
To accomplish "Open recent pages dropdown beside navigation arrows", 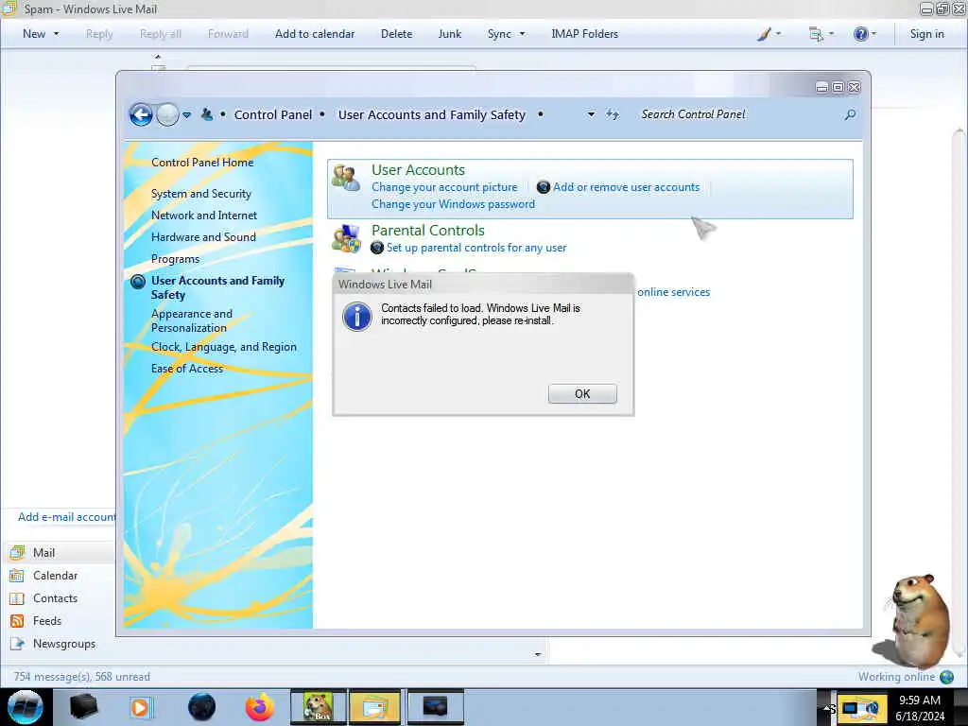I will coord(186,114).
